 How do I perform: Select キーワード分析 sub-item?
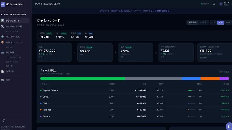coord(12,31)
